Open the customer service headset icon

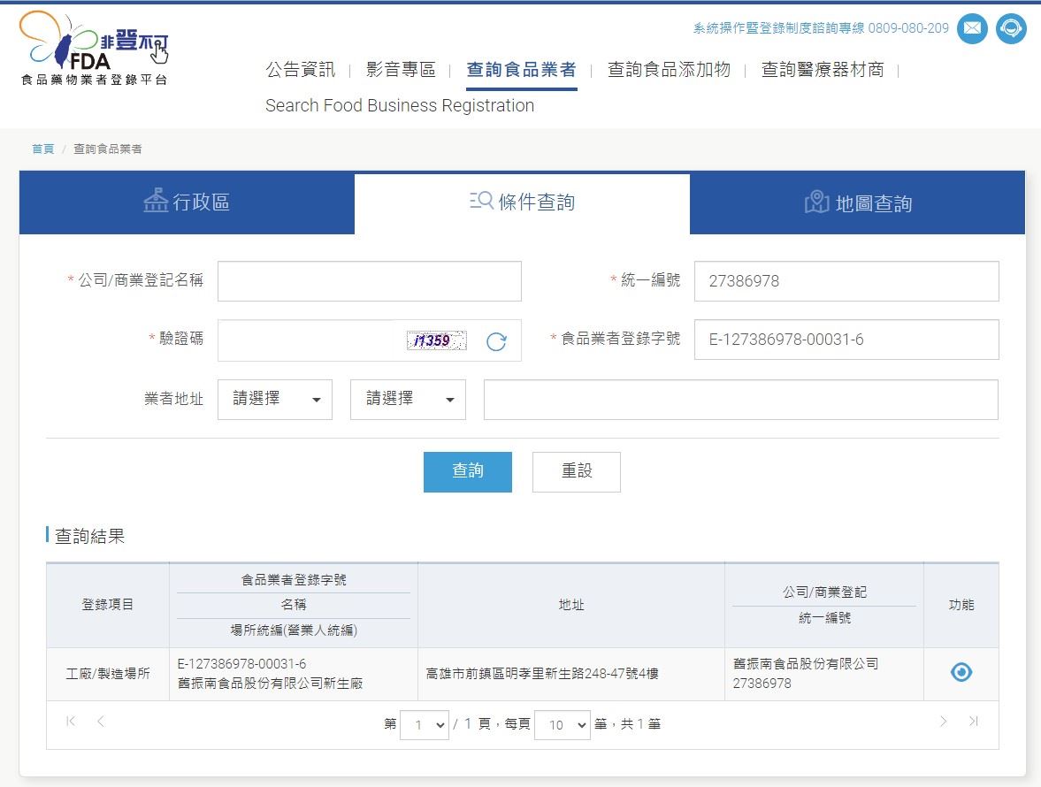coord(1011,28)
